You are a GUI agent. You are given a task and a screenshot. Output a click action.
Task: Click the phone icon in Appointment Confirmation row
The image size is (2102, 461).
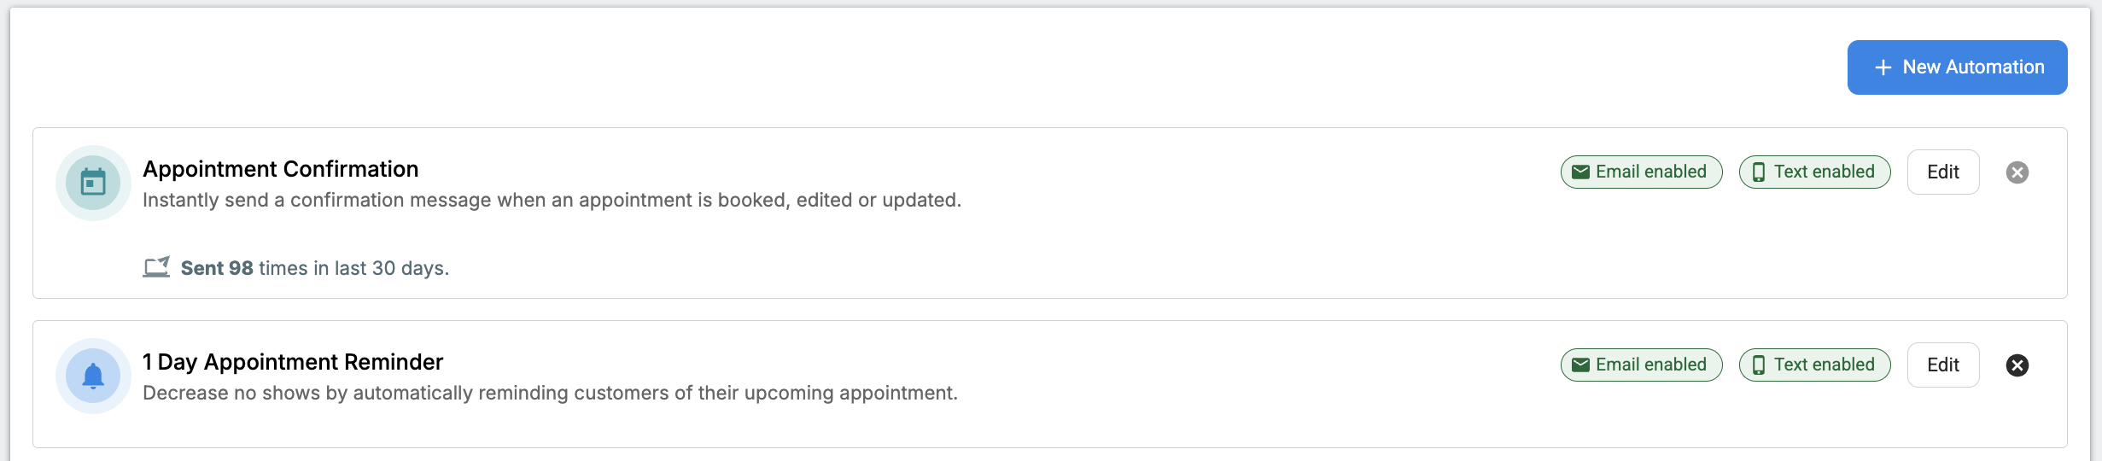1758,172
